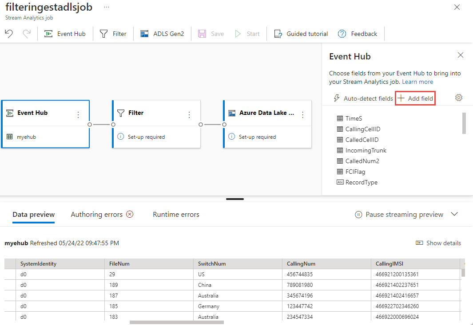Image resolution: width=473 pixels, height=325 pixels.
Task: Click Show details for myehub
Action: tap(438, 243)
